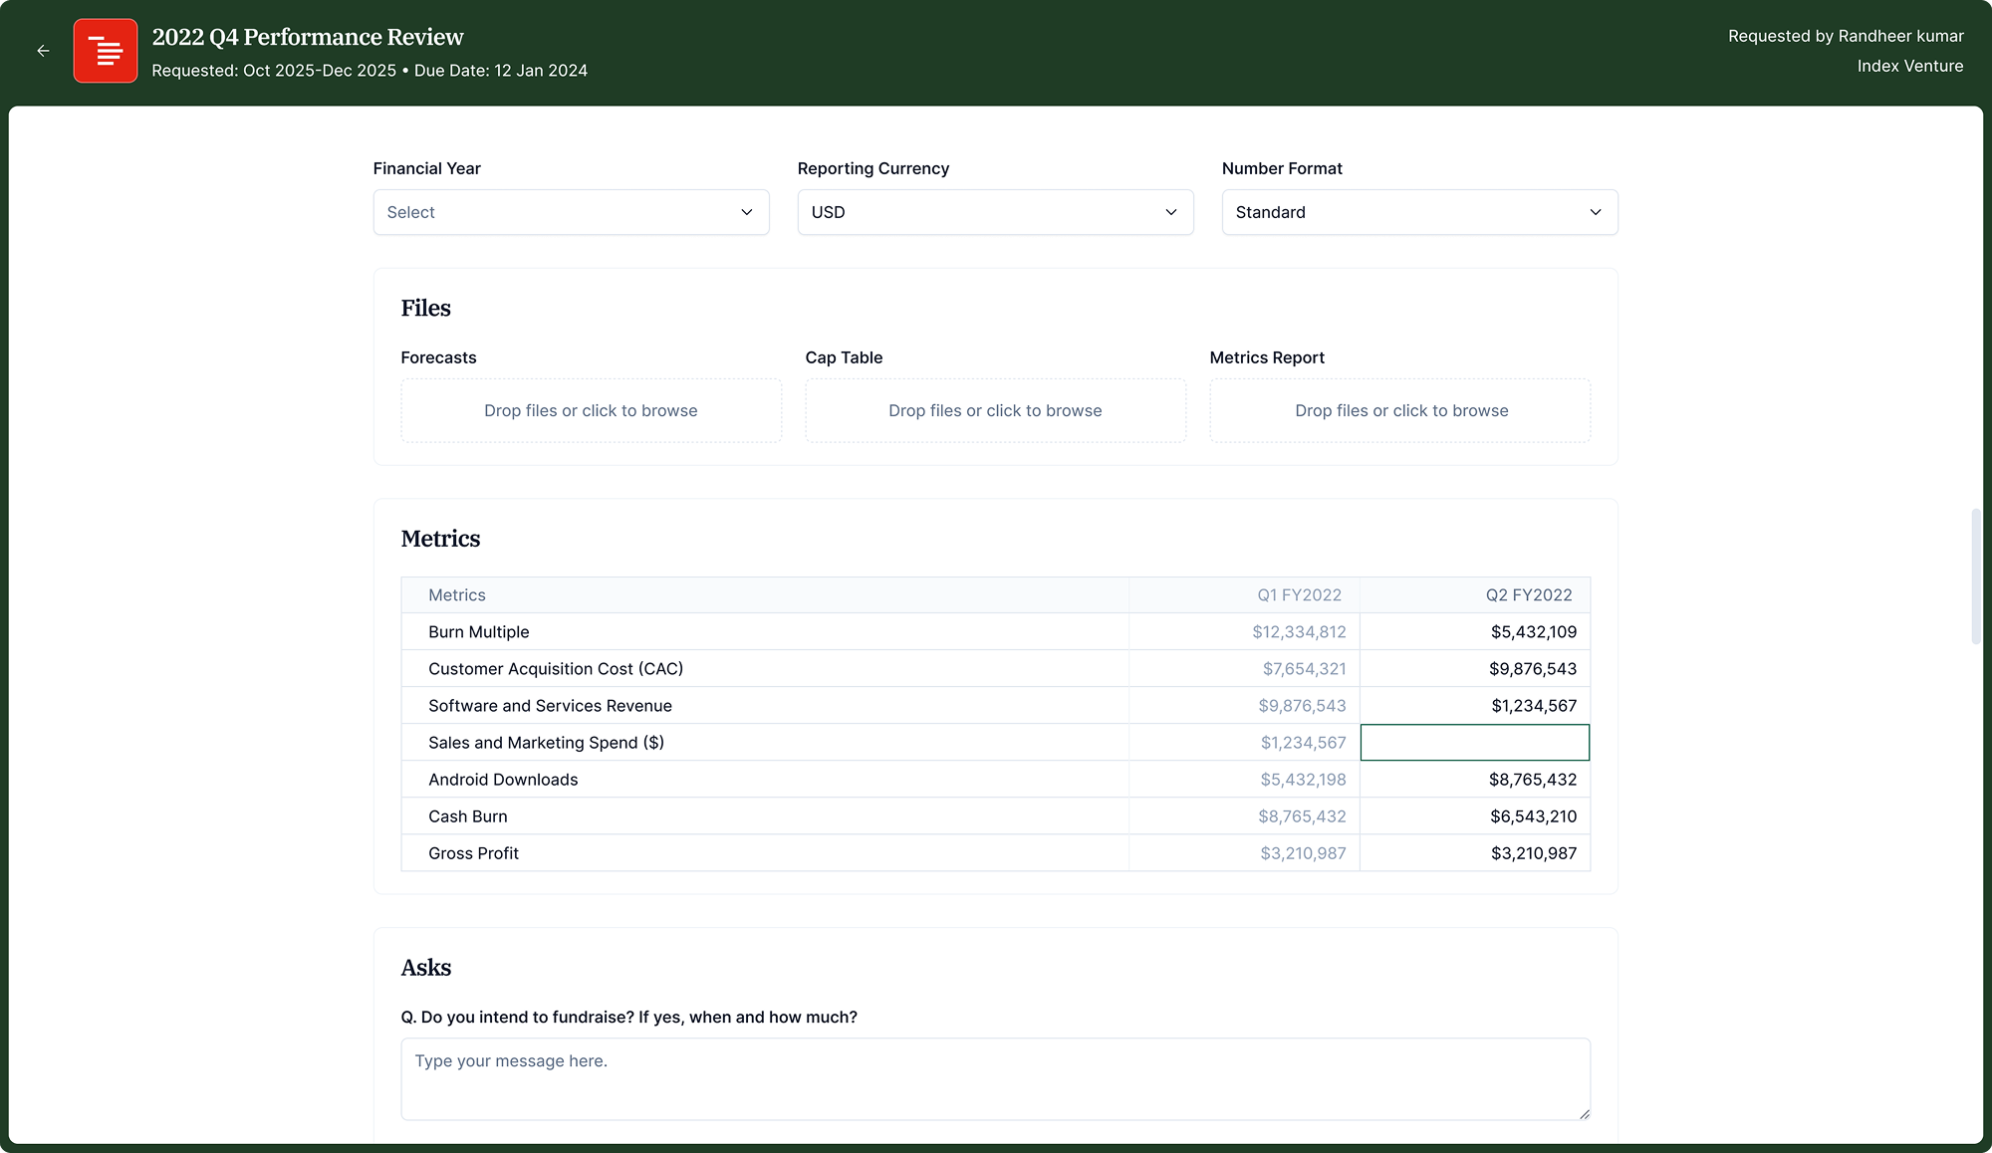Click the Q2 FY2022 column header
This screenshot has width=1992, height=1153.
click(1529, 595)
